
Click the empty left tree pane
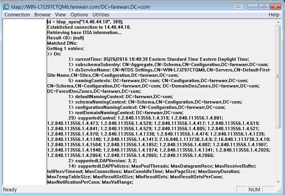24,102
